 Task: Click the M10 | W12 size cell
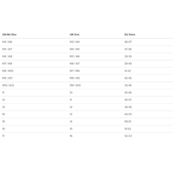[8, 85]
